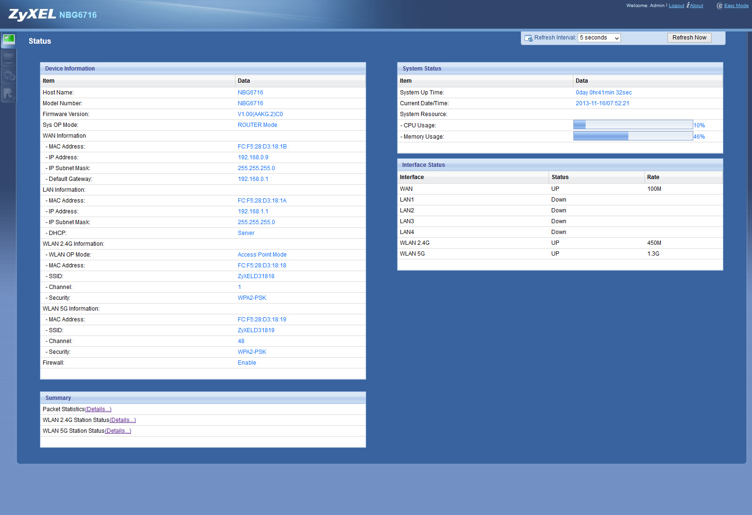Select WLAN 5G MAC FC:F5:28:D3:18:19

click(x=262, y=320)
